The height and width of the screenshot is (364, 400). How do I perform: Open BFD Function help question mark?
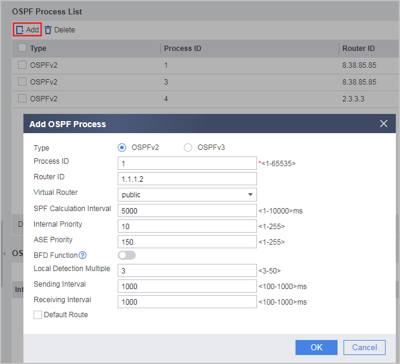click(x=83, y=255)
